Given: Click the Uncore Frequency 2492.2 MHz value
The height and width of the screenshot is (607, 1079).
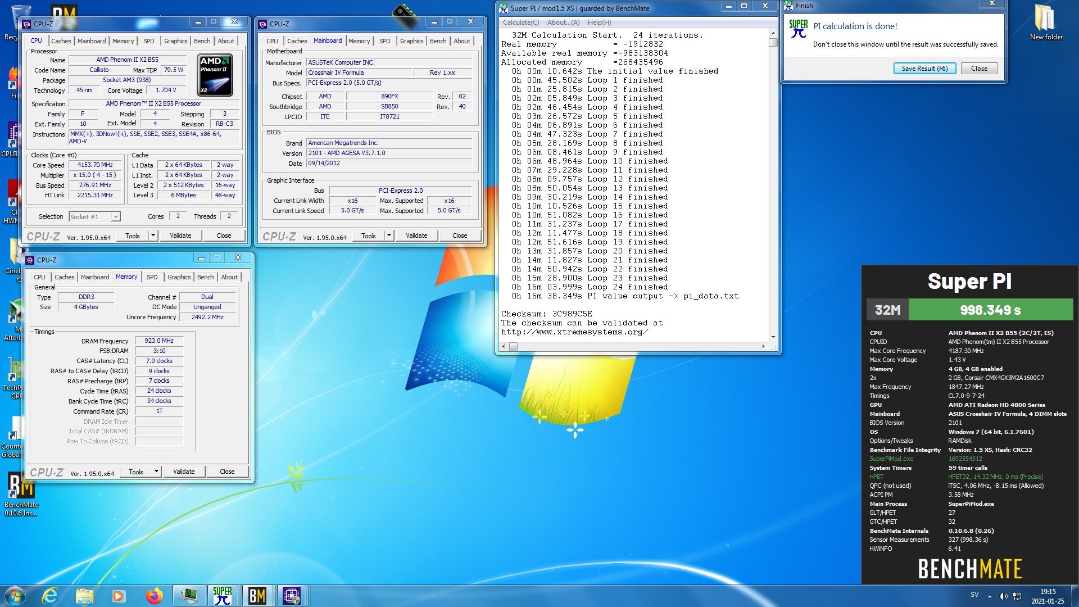Looking at the screenshot, I should pos(207,317).
